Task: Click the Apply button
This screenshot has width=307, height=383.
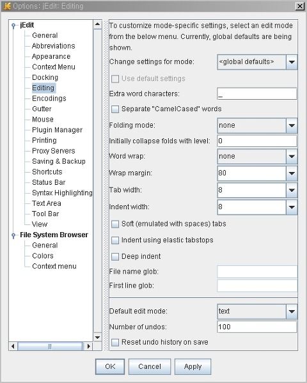Action: pyautogui.click(x=193, y=366)
